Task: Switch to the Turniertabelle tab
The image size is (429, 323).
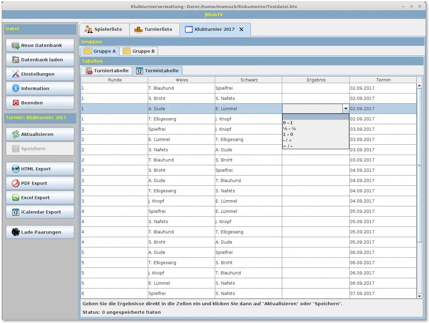Action: click(107, 71)
